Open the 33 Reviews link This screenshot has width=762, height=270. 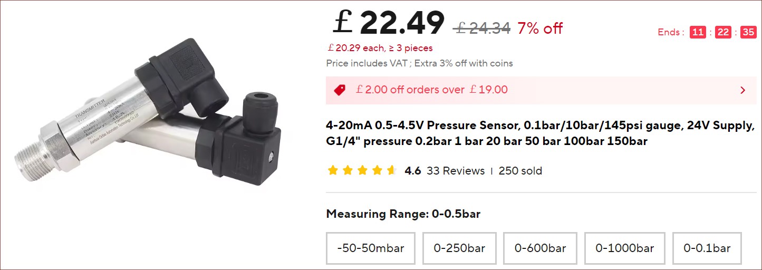(x=456, y=171)
